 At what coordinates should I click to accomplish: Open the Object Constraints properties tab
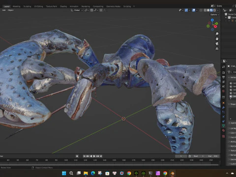pos(224,121)
